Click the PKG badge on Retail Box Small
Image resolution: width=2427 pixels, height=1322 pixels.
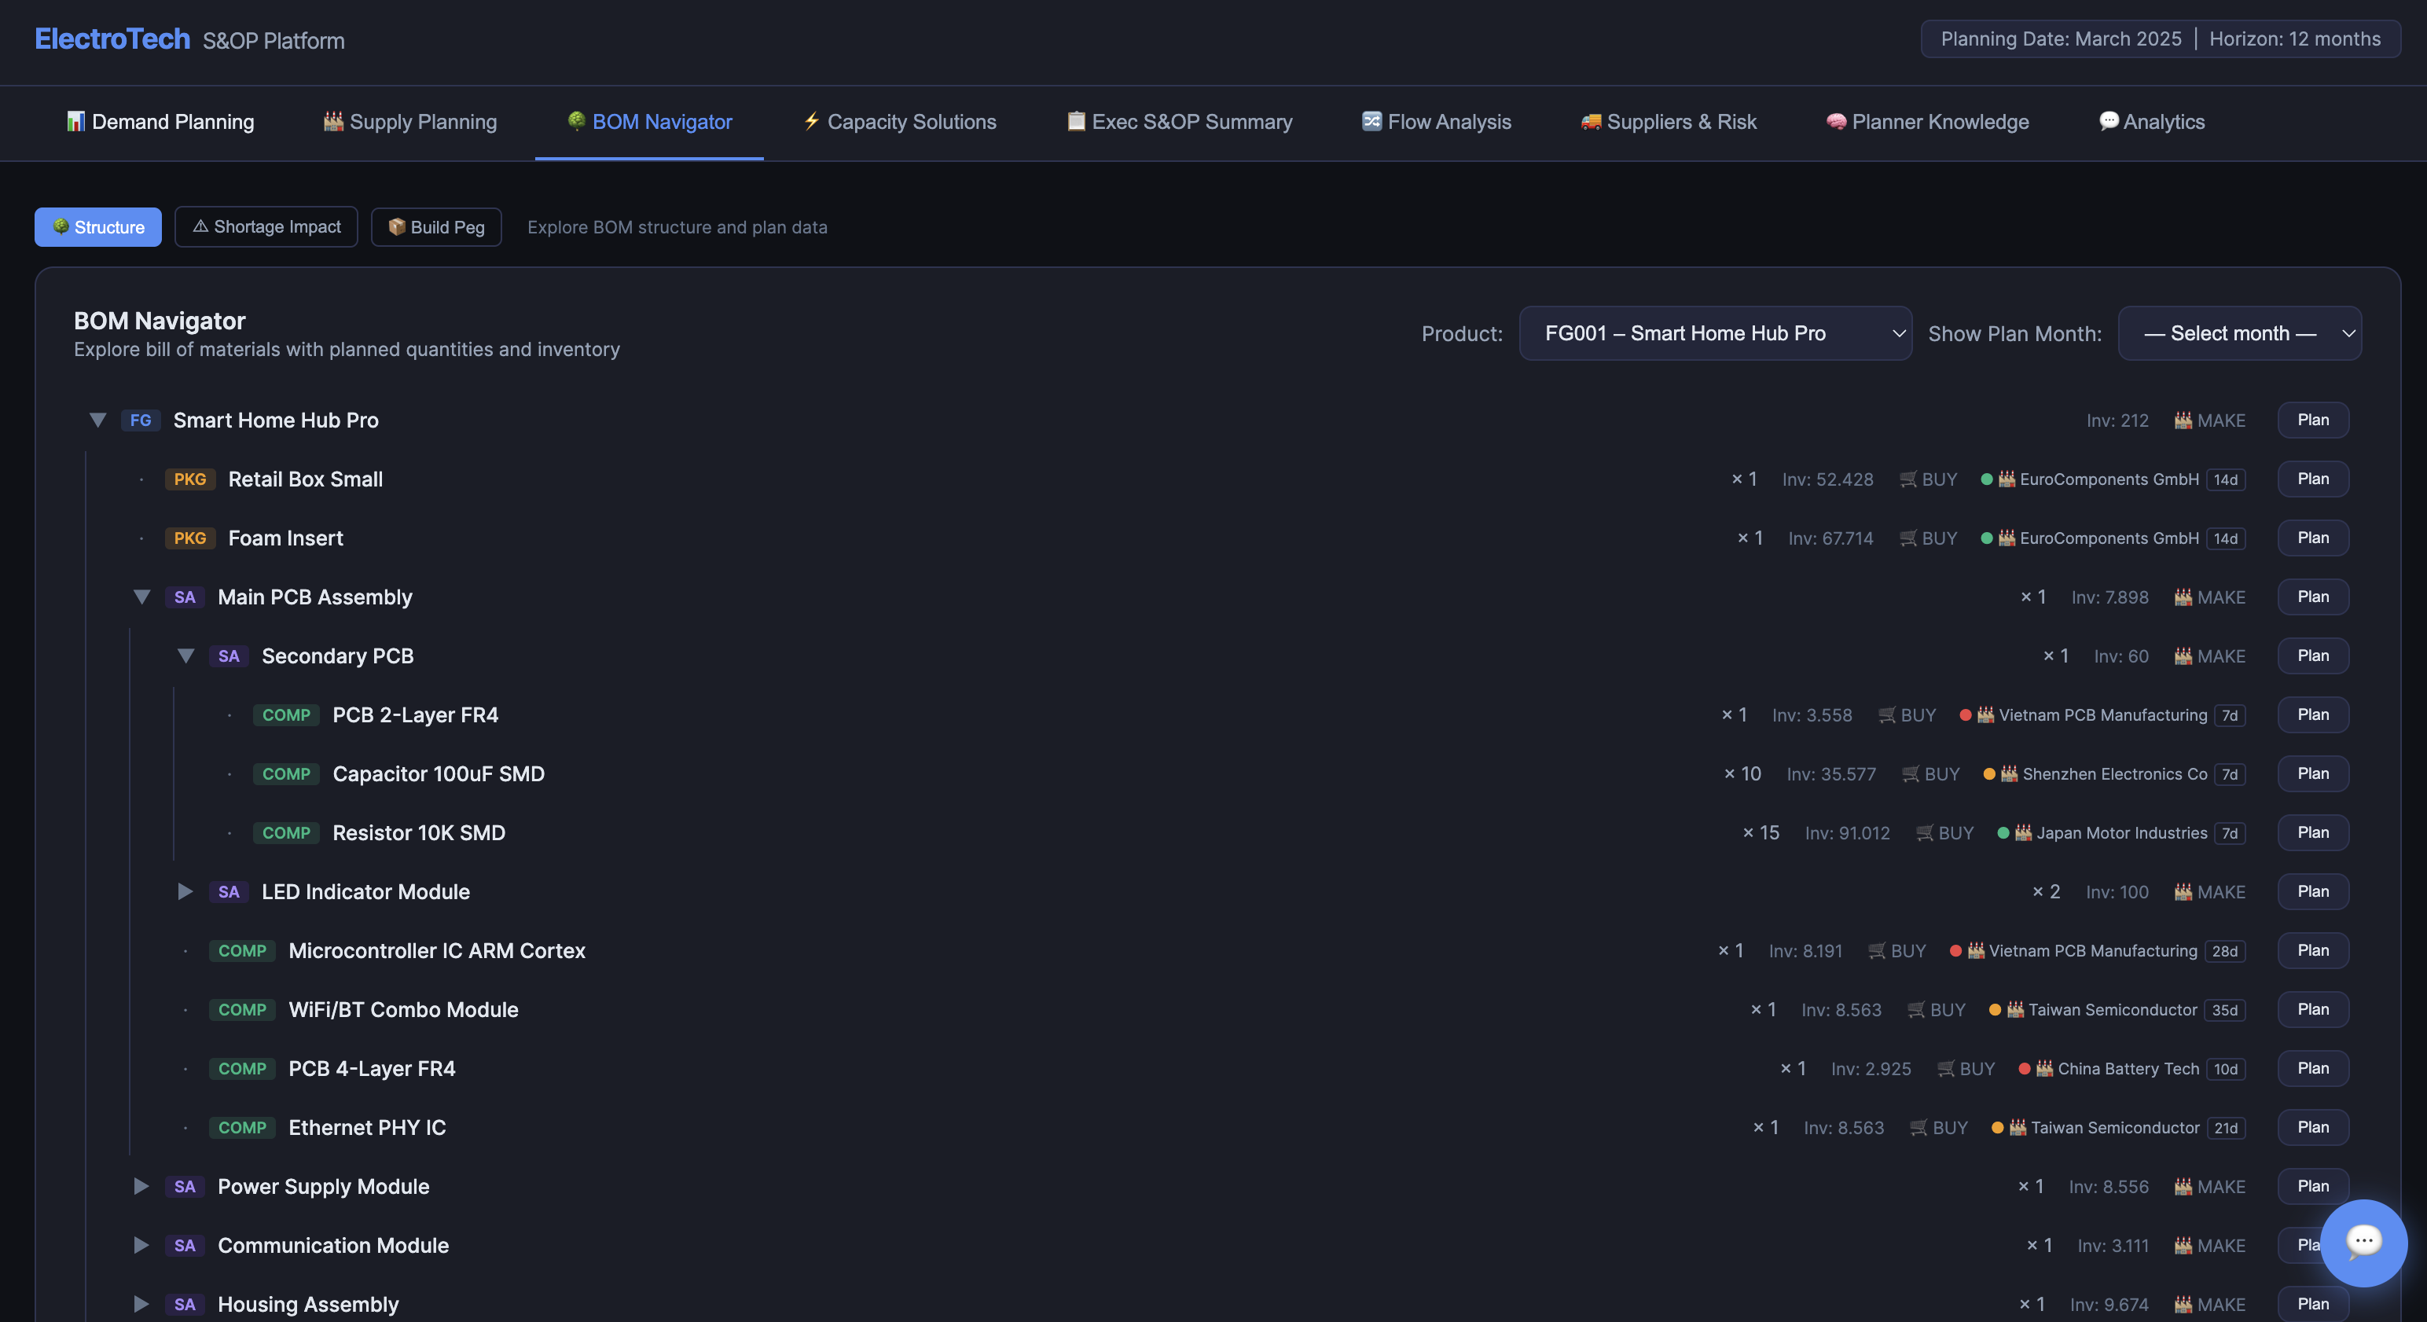[x=190, y=479]
